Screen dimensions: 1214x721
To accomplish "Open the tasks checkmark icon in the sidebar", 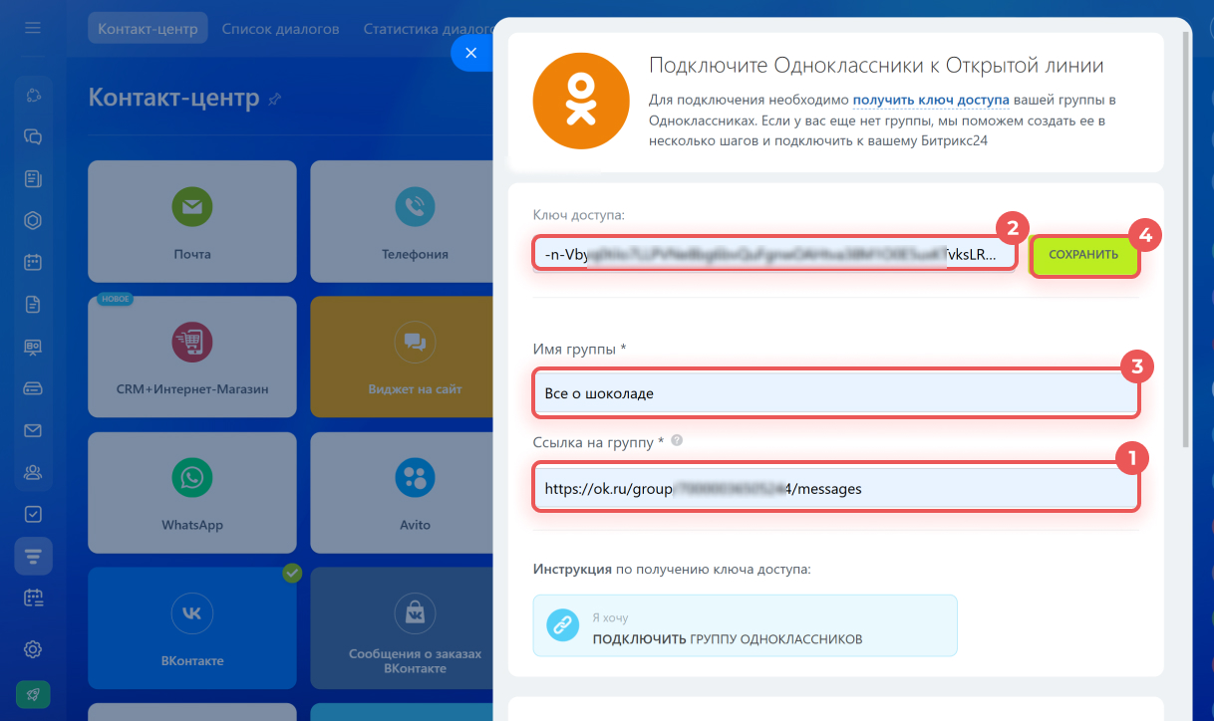I will (x=33, y=514).
